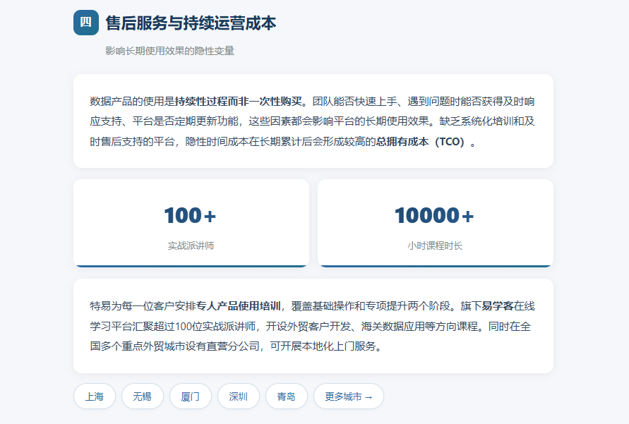The width and height of the screenshot is (629, 424).
Task: Click the 100+ statistic number
Action: tap(190, 215)
